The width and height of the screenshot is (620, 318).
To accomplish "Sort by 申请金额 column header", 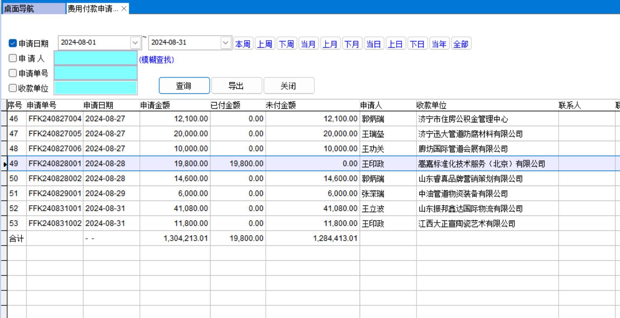I will point(174,106).
